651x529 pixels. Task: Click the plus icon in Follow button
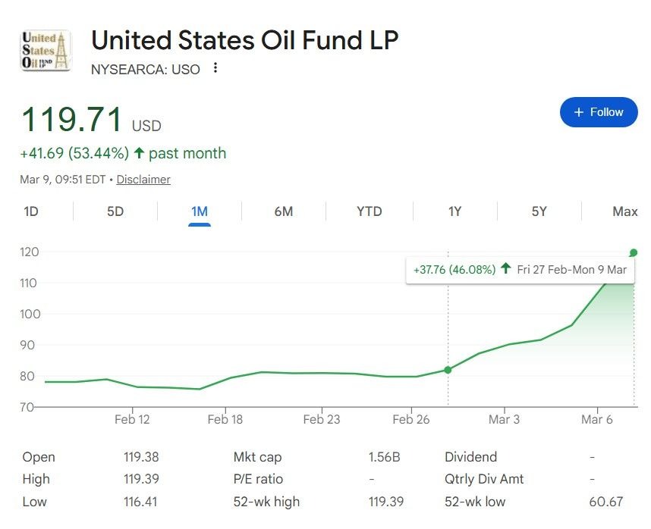point(579,112)
